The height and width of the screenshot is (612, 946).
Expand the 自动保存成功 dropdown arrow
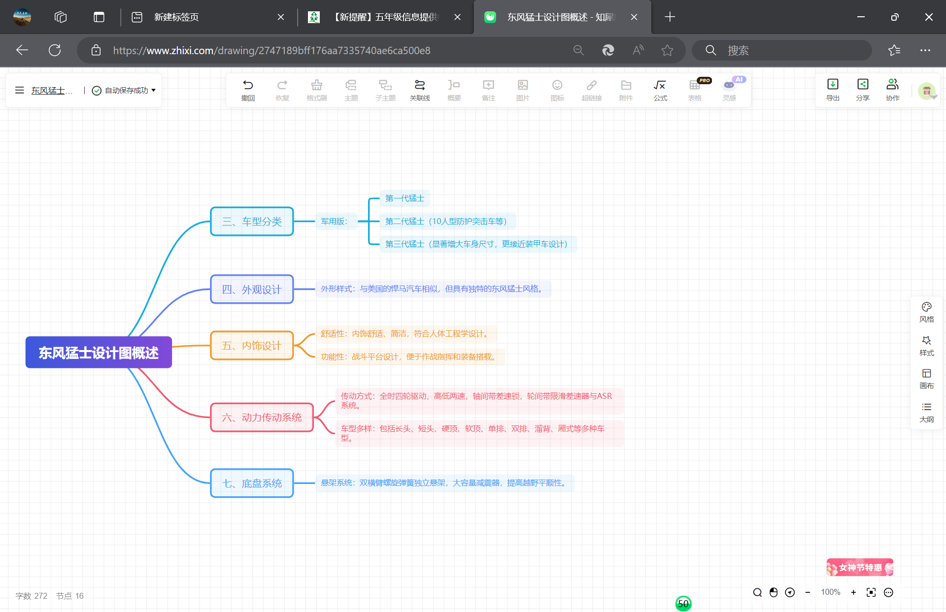[154, 90]
